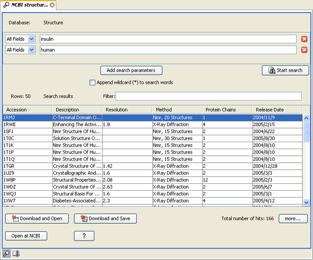Select the 1T1P accession cell
Screen dimensions: 313x260
tap(28, 152)
